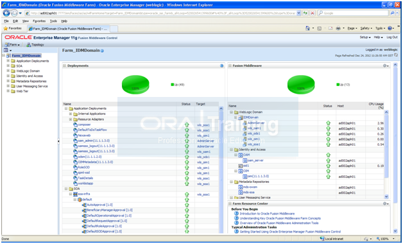Click the TaskDetails deployment icon

pyautogui.click(x=75, y=178)
